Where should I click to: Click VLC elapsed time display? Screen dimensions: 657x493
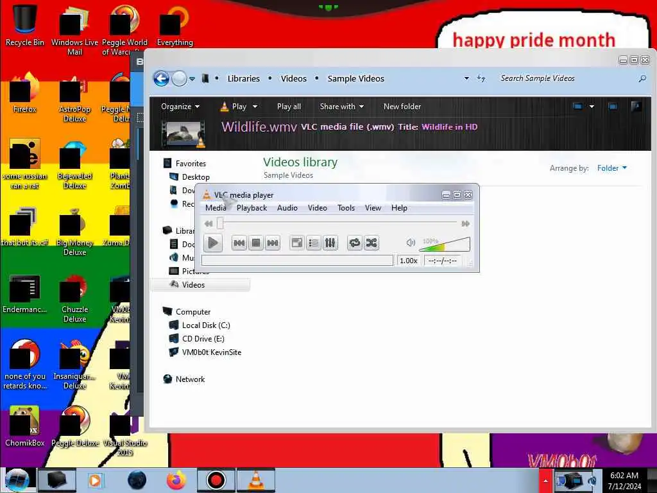coord(443,261)
